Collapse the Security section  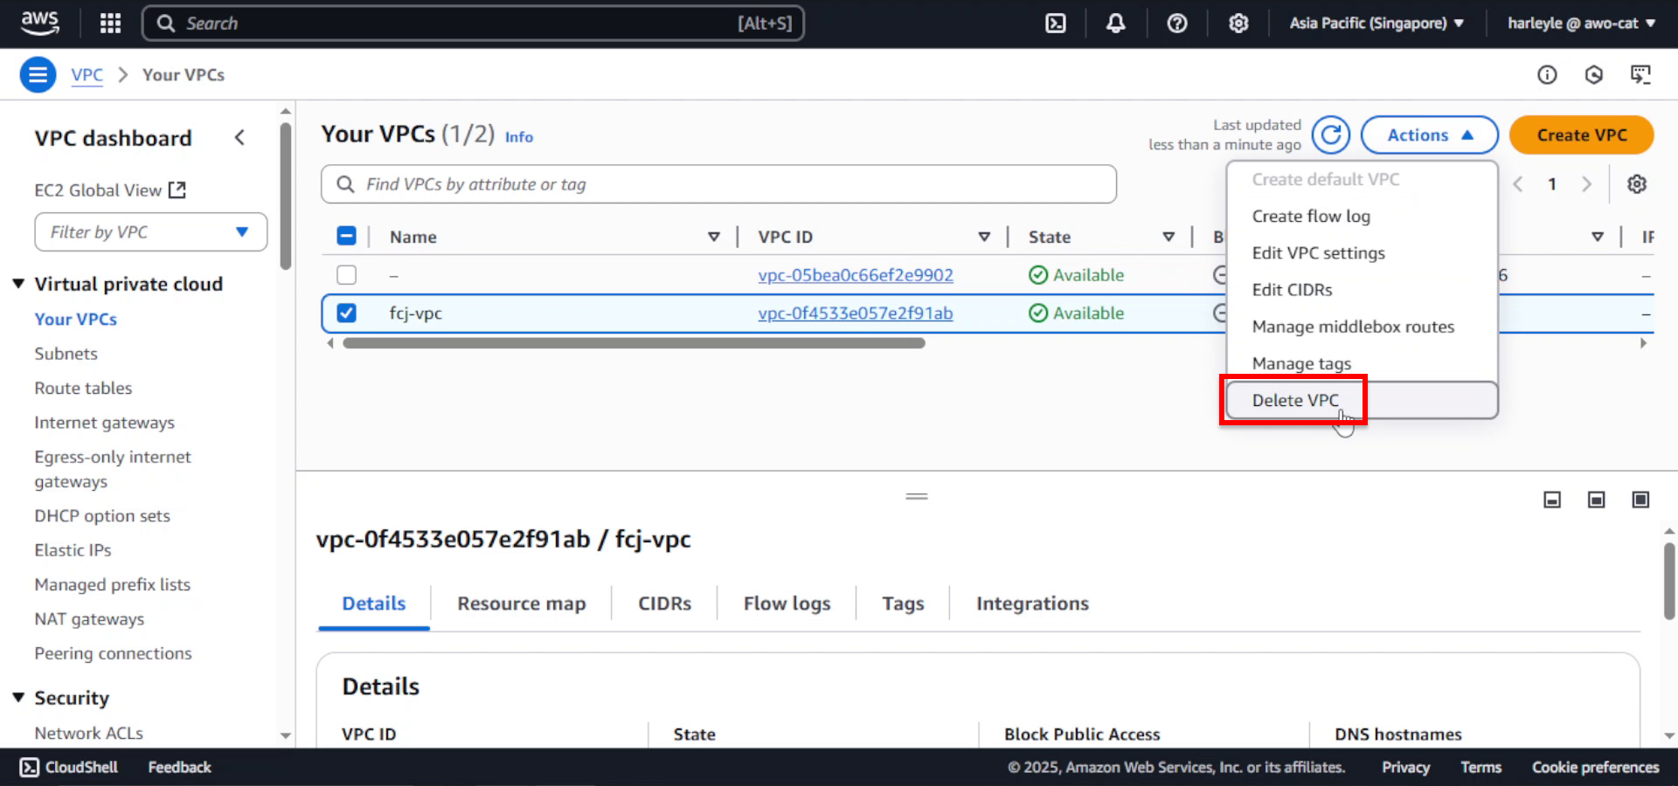(x=18, y=698)
